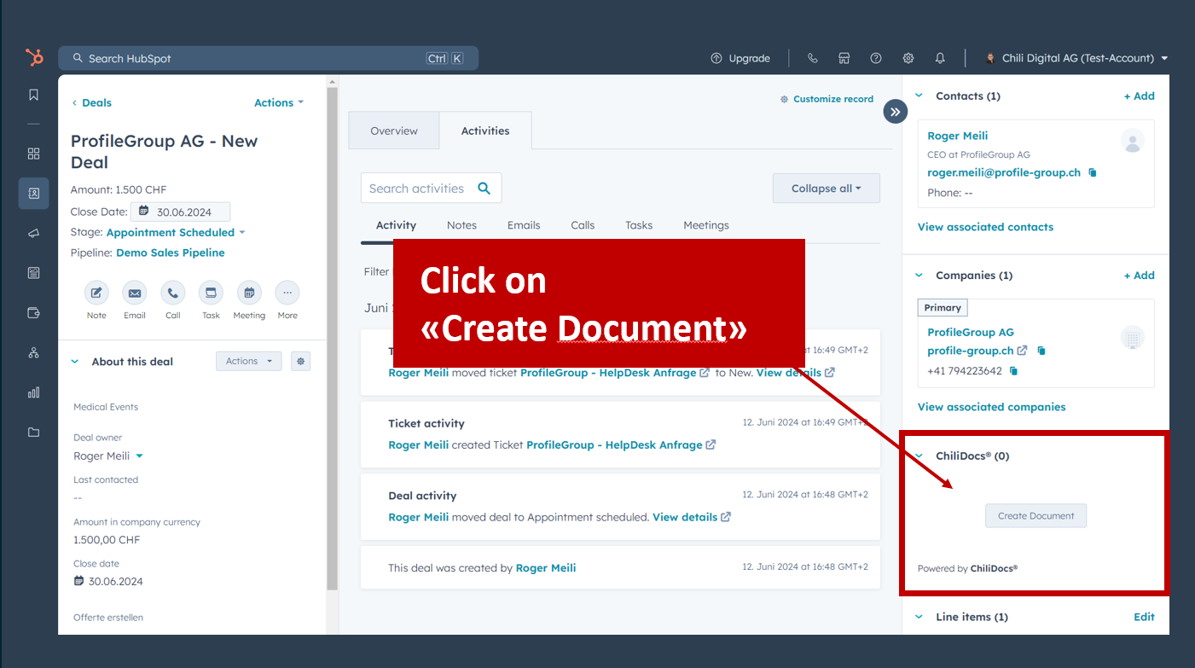Open the Help question mark icon
This screenshot has height=668, width=1195.
click(876, 58)
